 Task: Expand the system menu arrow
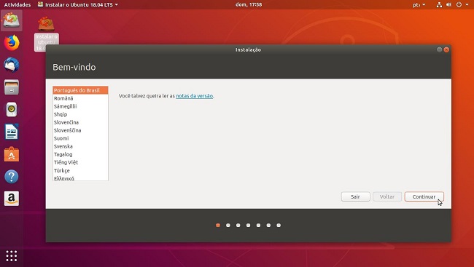[467, 4]
